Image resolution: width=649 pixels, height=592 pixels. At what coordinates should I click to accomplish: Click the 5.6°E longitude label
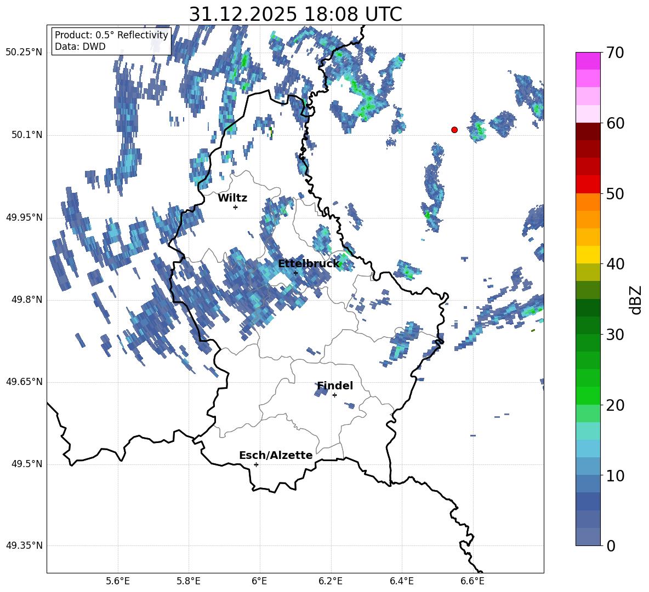coord(118,581)
